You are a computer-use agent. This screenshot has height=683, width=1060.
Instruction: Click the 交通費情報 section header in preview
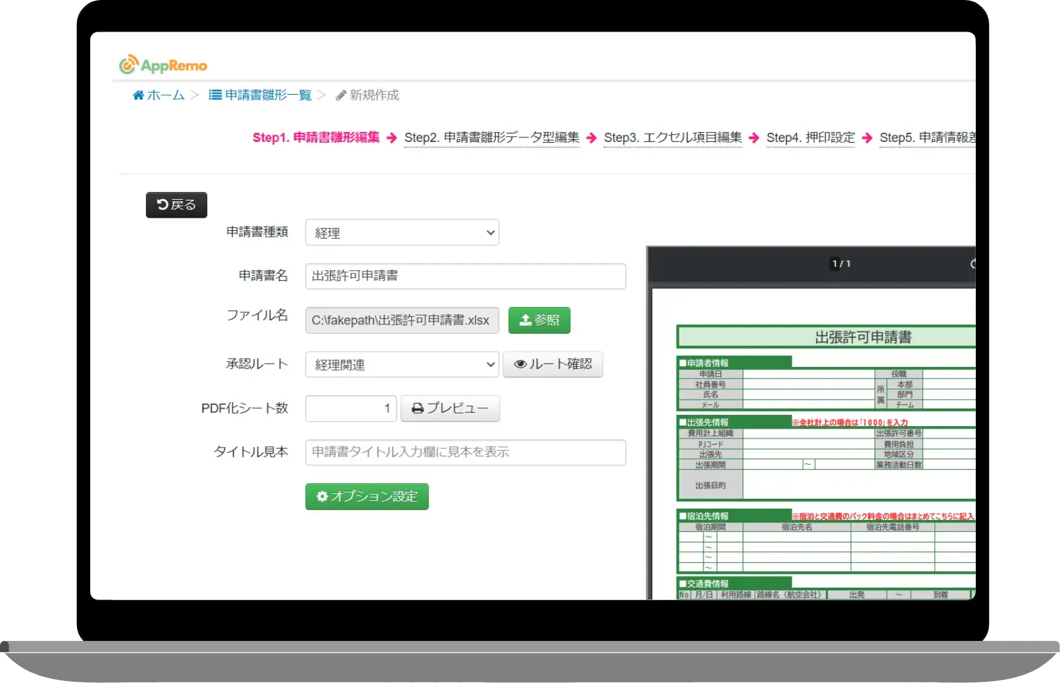pyautogui.click(x=735, y=583)
